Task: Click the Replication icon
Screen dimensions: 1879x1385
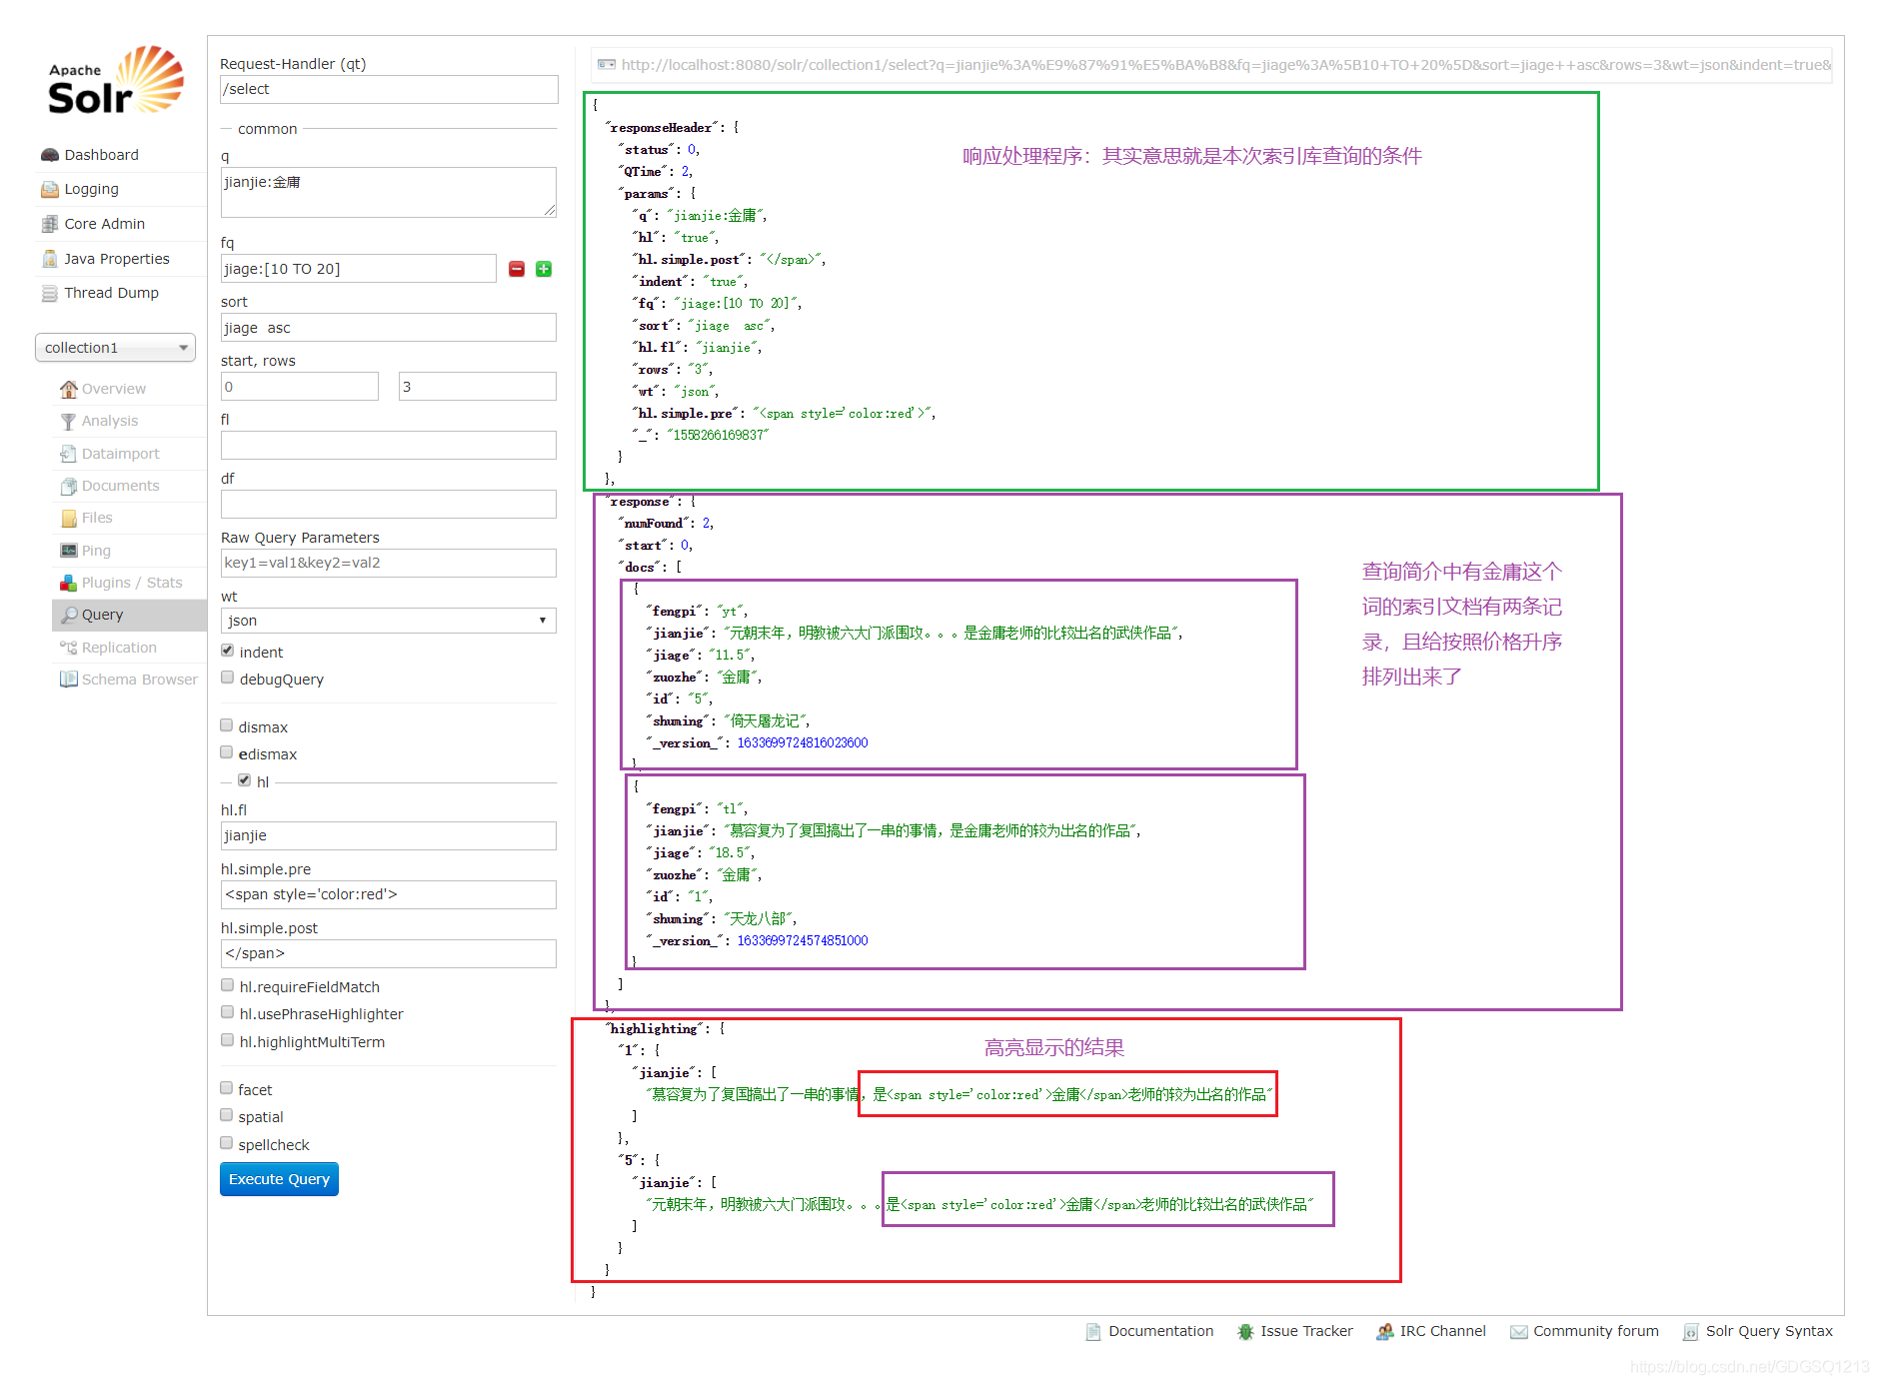Action: (68, 648)
